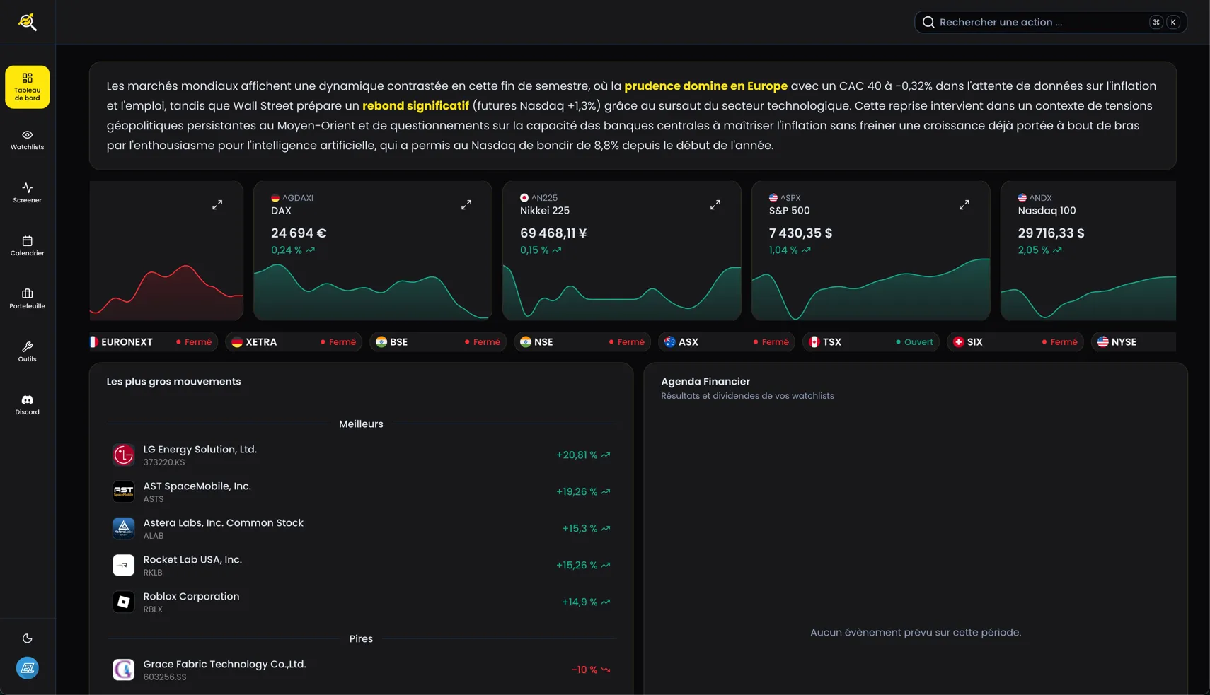Click the Japan flag icon beside ^N225
The width and height of the screenshot is (1210, 695).
click(524, 198)
